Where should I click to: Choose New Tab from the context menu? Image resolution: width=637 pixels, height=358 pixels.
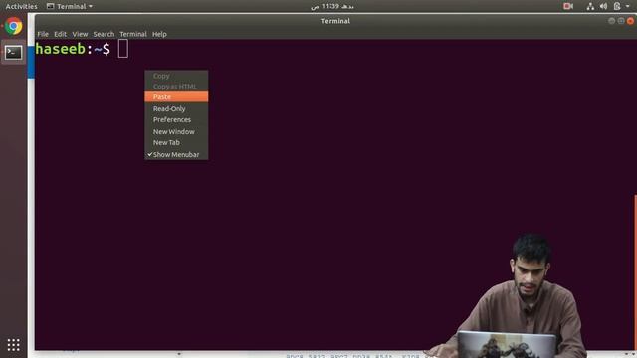tap(176, 142)
